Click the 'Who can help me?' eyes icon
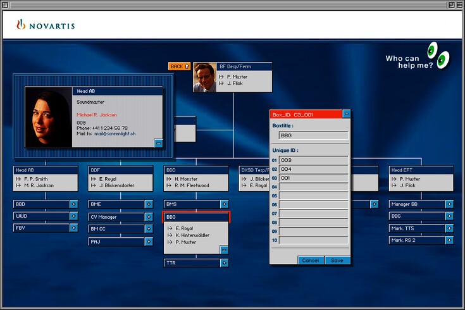This screenshot has height=310, width=465. (x=438, y=55)
